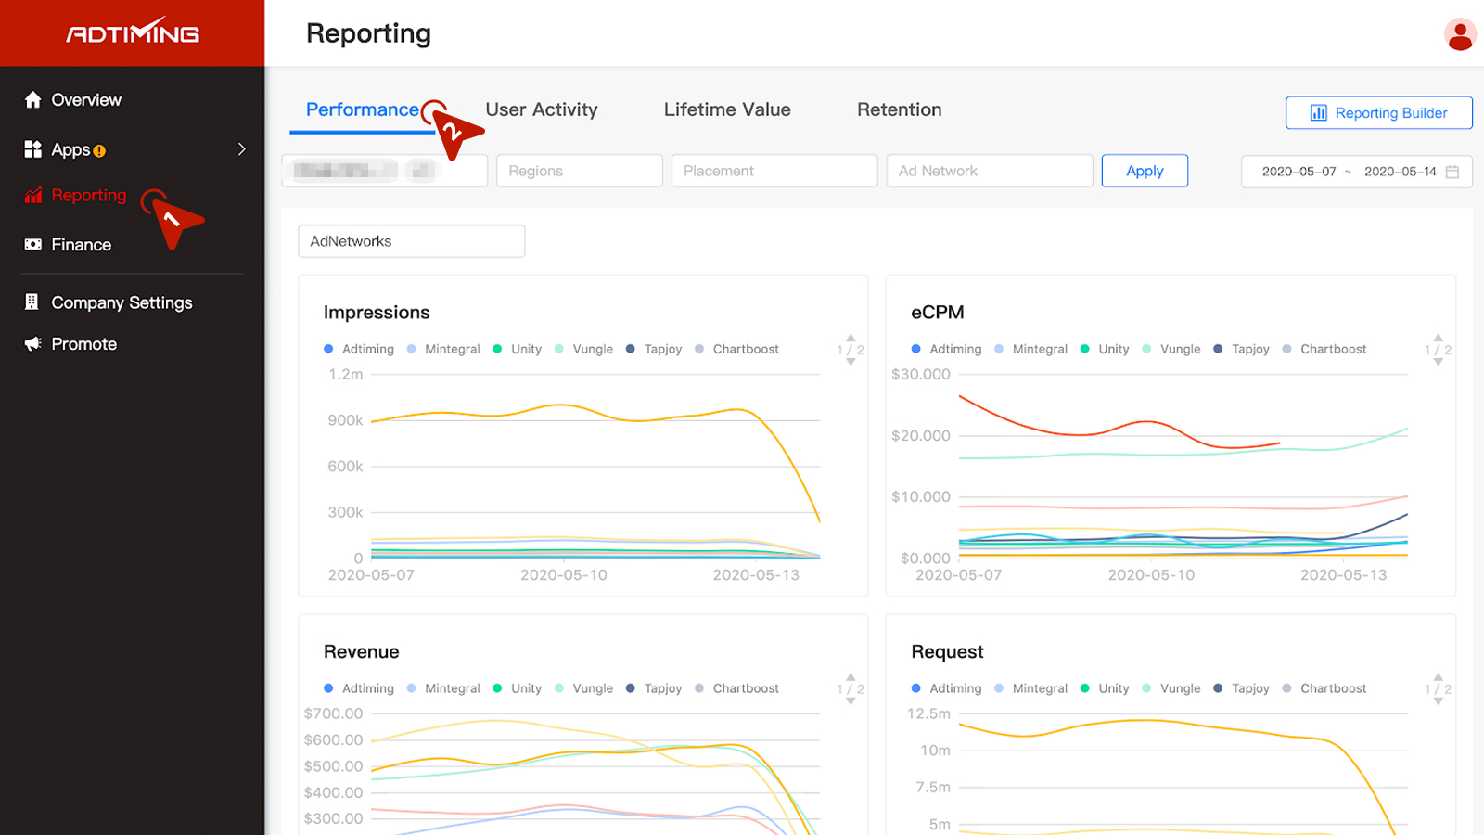Image resolution: width=1484 pixels, height=835 pixels.
Task: Switch to the User Activity tab
Action: 542,109
